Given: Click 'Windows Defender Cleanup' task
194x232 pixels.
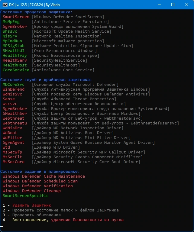Looking at the screenshot, I should (32, 191).
